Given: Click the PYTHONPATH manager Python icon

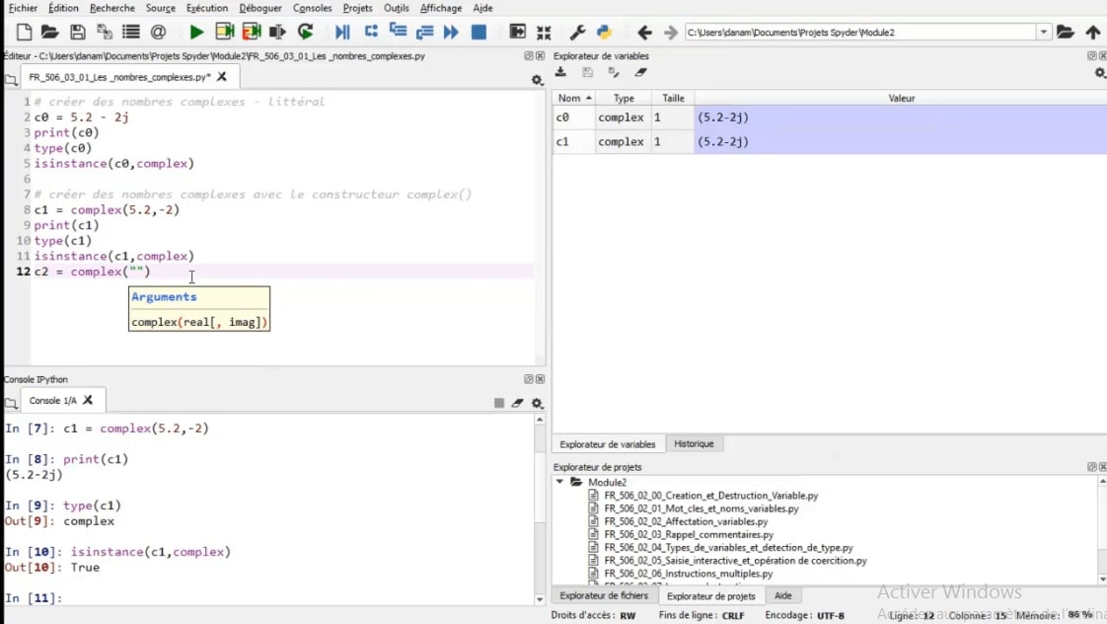Looking at the screenshot, I should point(604,33).
